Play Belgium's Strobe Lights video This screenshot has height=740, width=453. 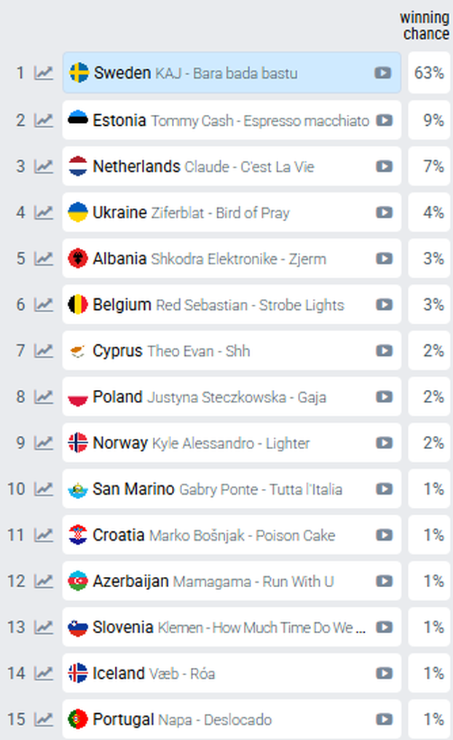(x=384, y=305)
